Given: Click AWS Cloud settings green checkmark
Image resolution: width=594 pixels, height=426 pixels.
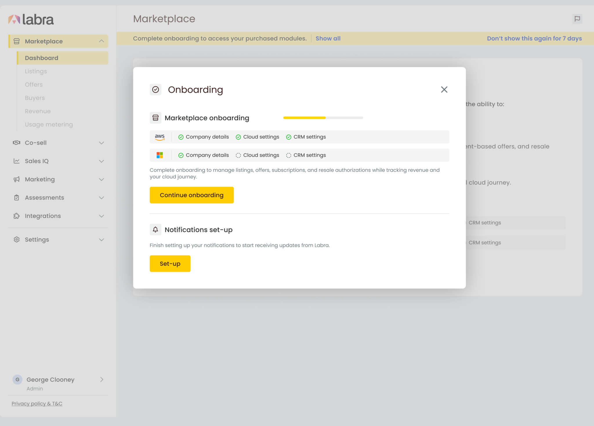Looking at the screenshot, I should tap(238, 137).
